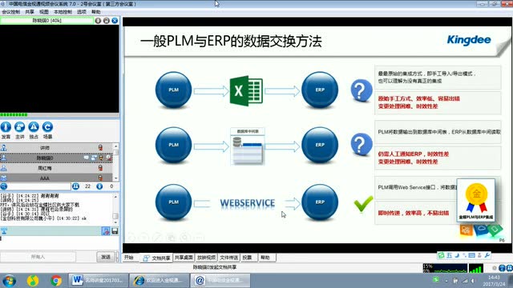Open the 视图 menu
The image size is (513, 288).
point(44,12)
